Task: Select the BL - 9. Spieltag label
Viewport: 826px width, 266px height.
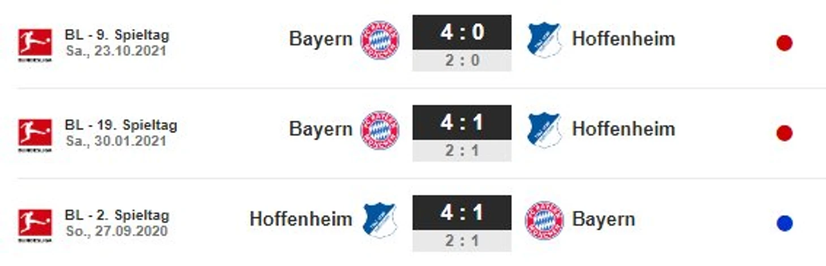Action: (117, 35)
